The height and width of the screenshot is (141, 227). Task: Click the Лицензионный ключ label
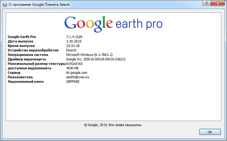point(26,82)
